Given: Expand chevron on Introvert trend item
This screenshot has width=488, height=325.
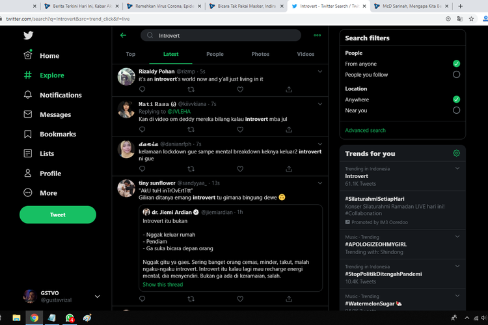Looking at the screenshot, I should click(x=457, y=169).
